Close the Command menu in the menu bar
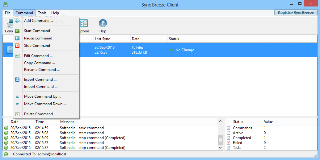 (24, 13)
